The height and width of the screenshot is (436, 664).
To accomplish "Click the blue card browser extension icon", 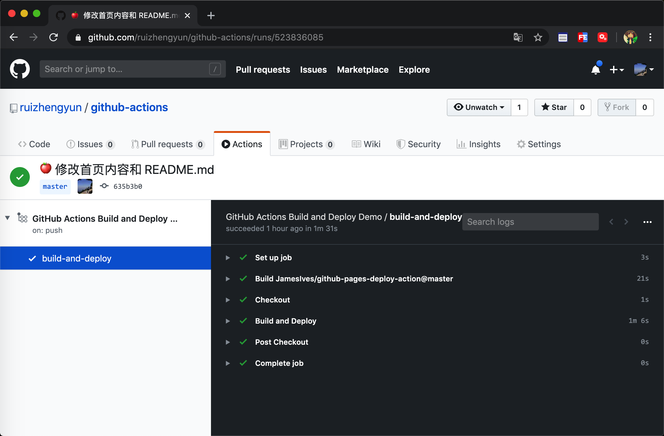I will (x=563, y=37).
